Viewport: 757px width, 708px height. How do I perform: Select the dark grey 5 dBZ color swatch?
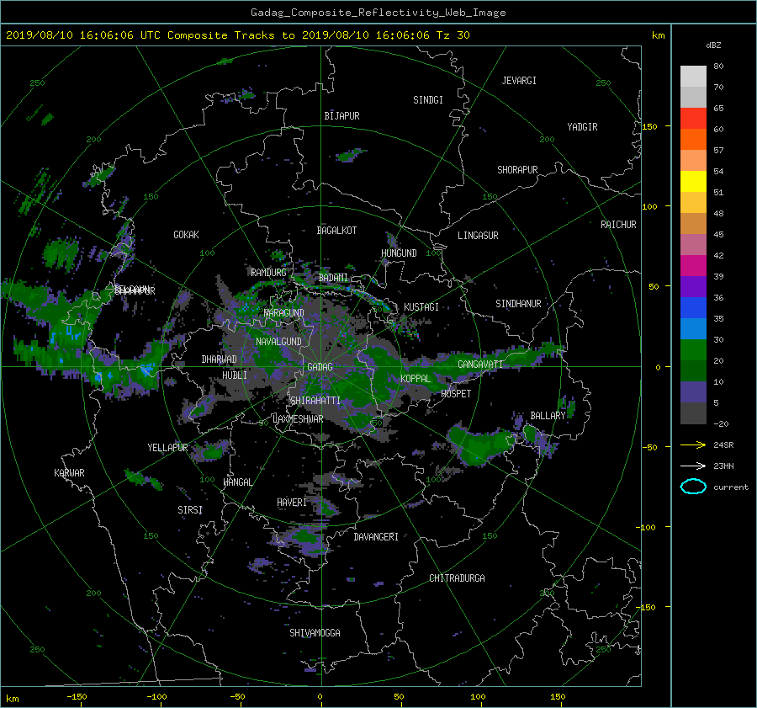tap(693, 413)
